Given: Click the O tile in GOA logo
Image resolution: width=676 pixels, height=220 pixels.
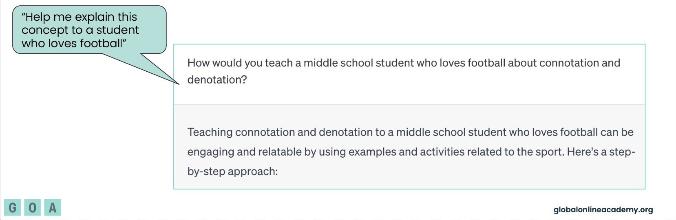Looking at the screenshot, I should click(33, 208).
